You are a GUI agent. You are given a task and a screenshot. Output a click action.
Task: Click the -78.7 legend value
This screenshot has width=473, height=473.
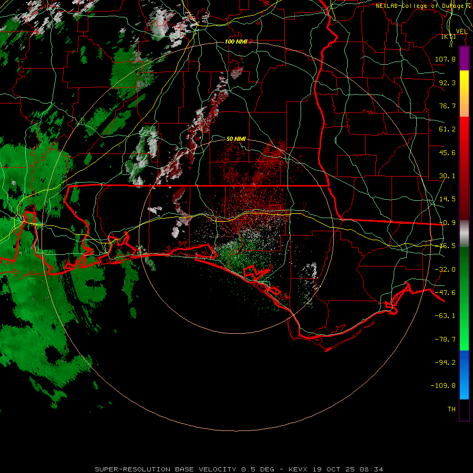(x=445, y=340)
